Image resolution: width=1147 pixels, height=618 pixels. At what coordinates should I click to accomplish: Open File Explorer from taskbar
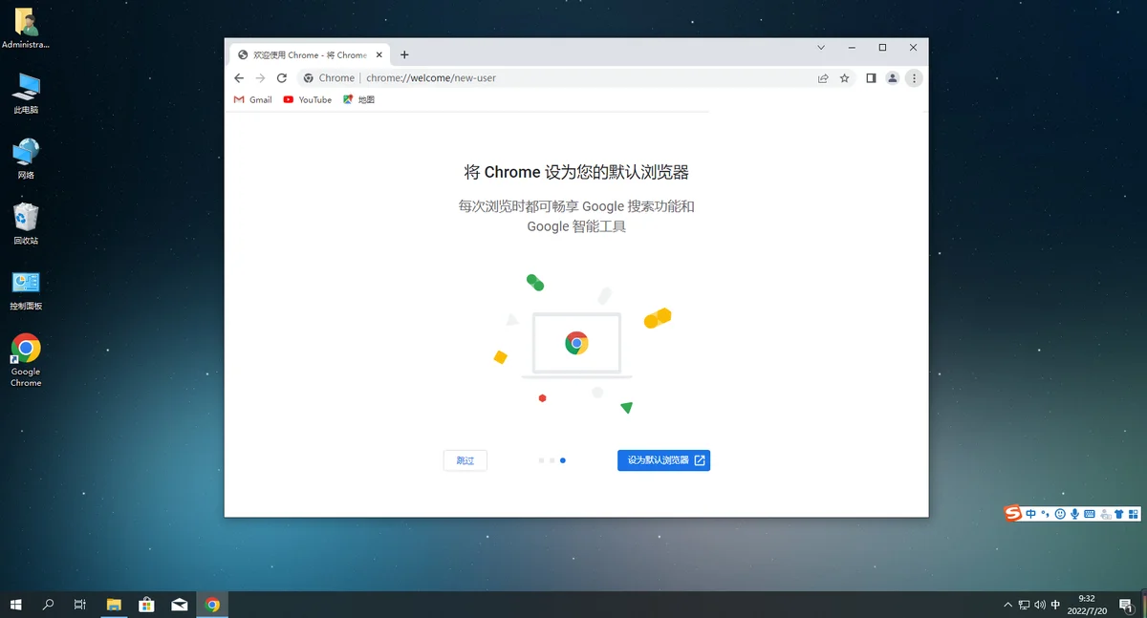click(x=114, y=605)
